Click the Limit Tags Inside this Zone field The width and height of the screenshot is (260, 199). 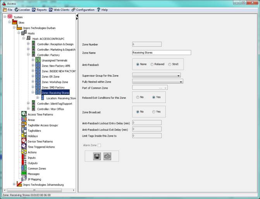[147, 136]
